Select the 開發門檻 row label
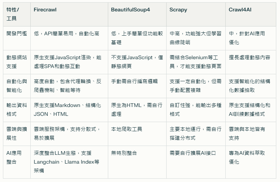The height and width of the screenshot is (182, 280). point(17,33)
